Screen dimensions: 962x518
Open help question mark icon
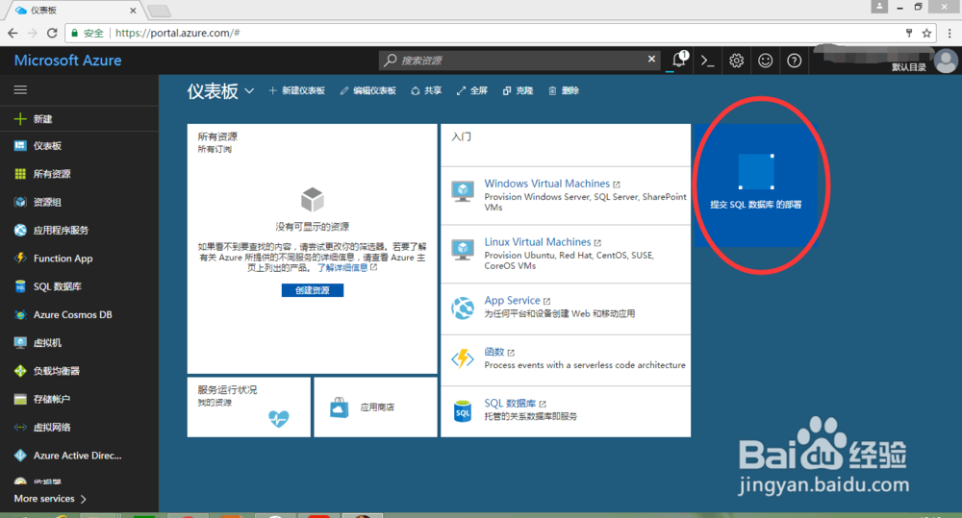[x=794, y=61]
